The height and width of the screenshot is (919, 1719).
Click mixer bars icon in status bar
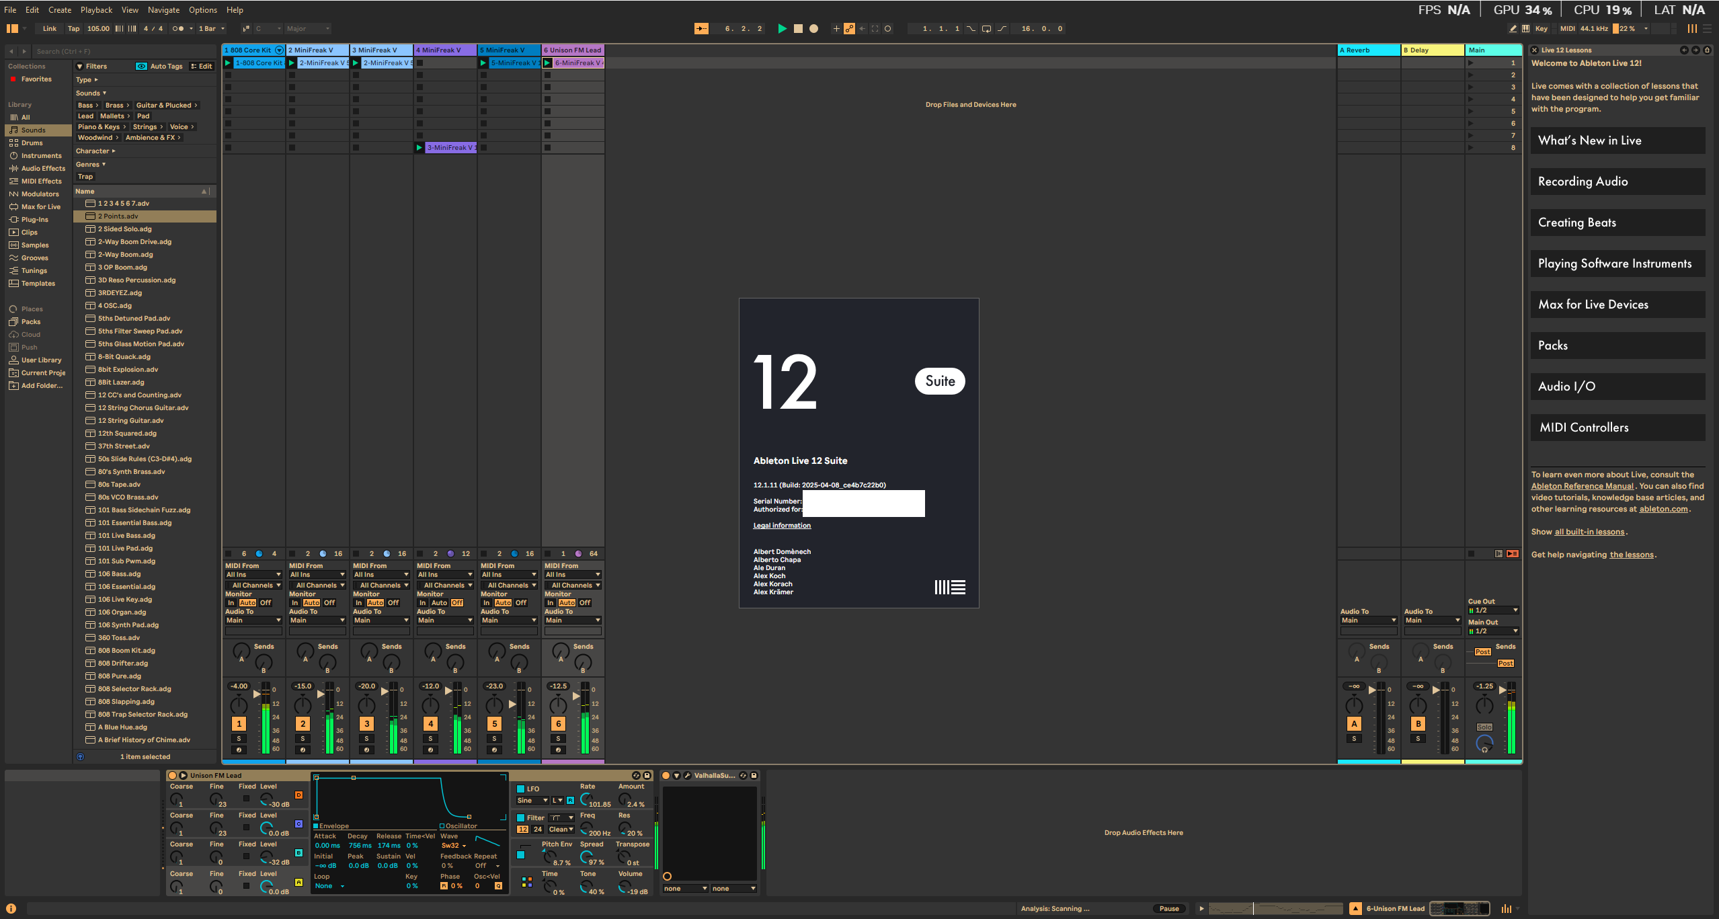(1506, 909)
